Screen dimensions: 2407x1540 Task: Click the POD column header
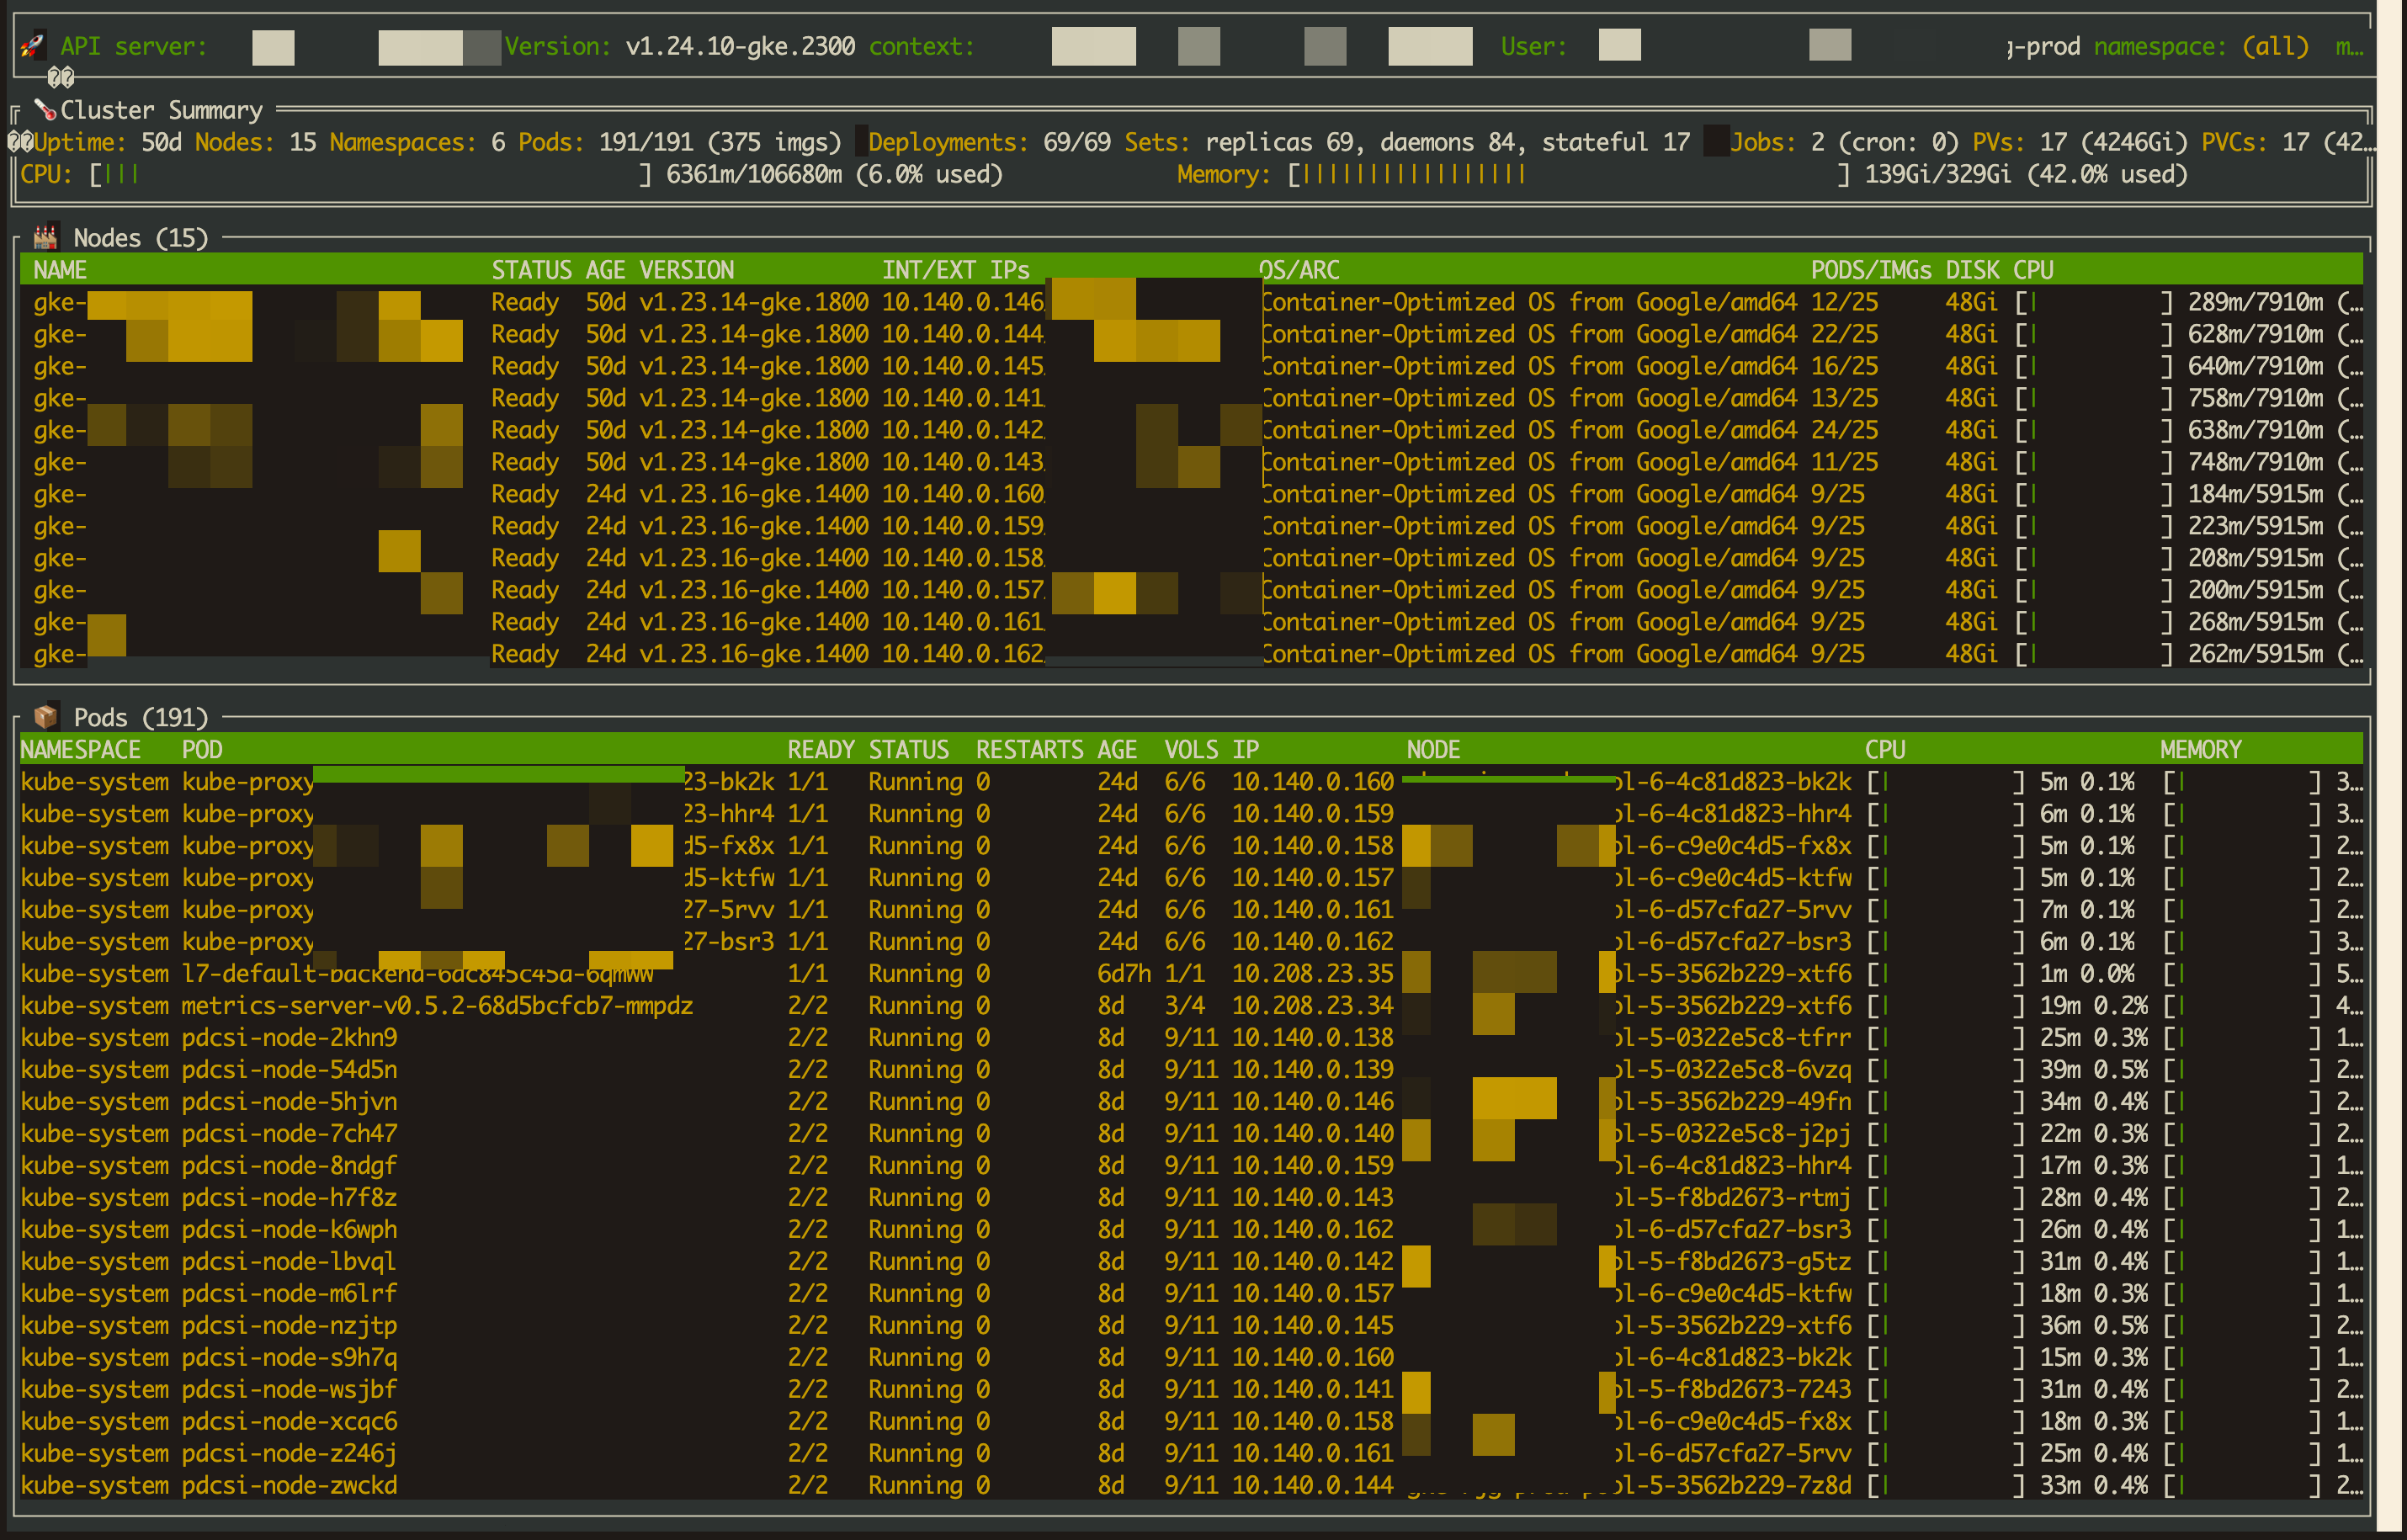[x=202, y=749]
